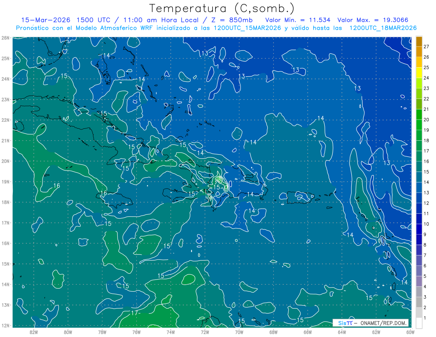Click the "78W" longitude label
436x337 pixels.
point(102,332)
